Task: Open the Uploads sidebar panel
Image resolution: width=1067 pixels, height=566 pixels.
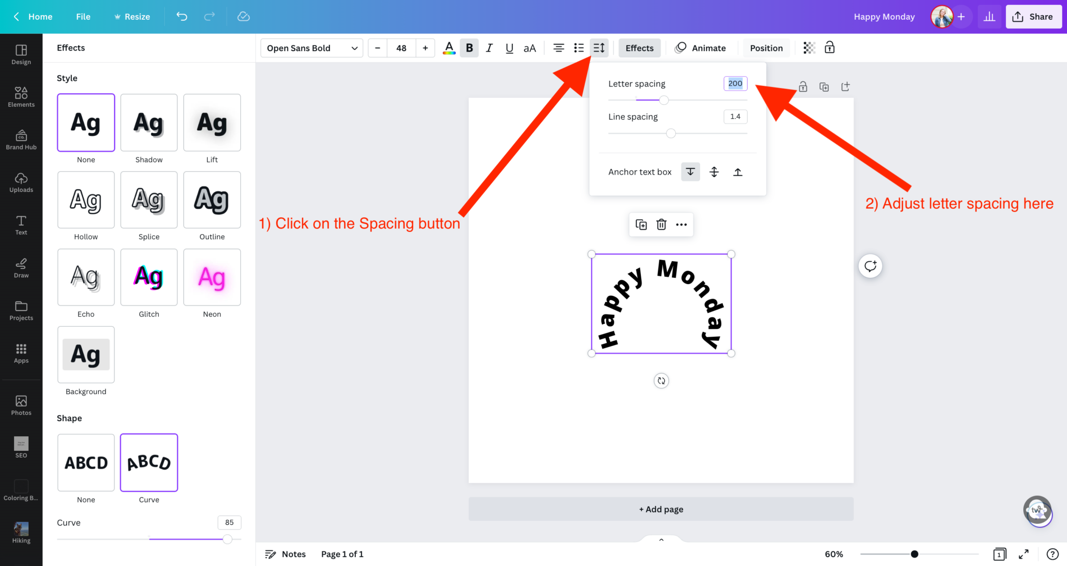Action: [21, 182]
